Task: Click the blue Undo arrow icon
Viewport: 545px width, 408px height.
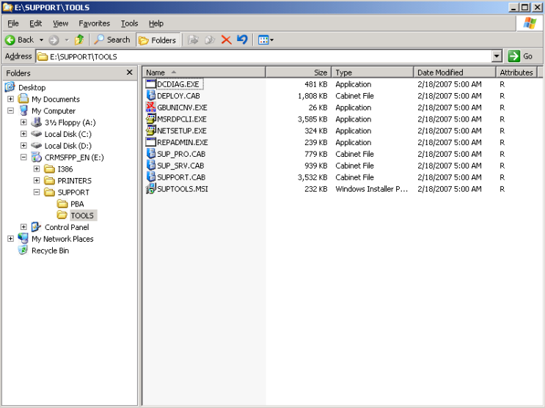Action: 242,40
